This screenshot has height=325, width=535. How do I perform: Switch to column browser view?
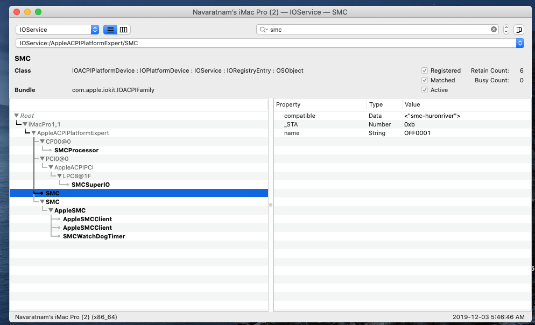123,30
